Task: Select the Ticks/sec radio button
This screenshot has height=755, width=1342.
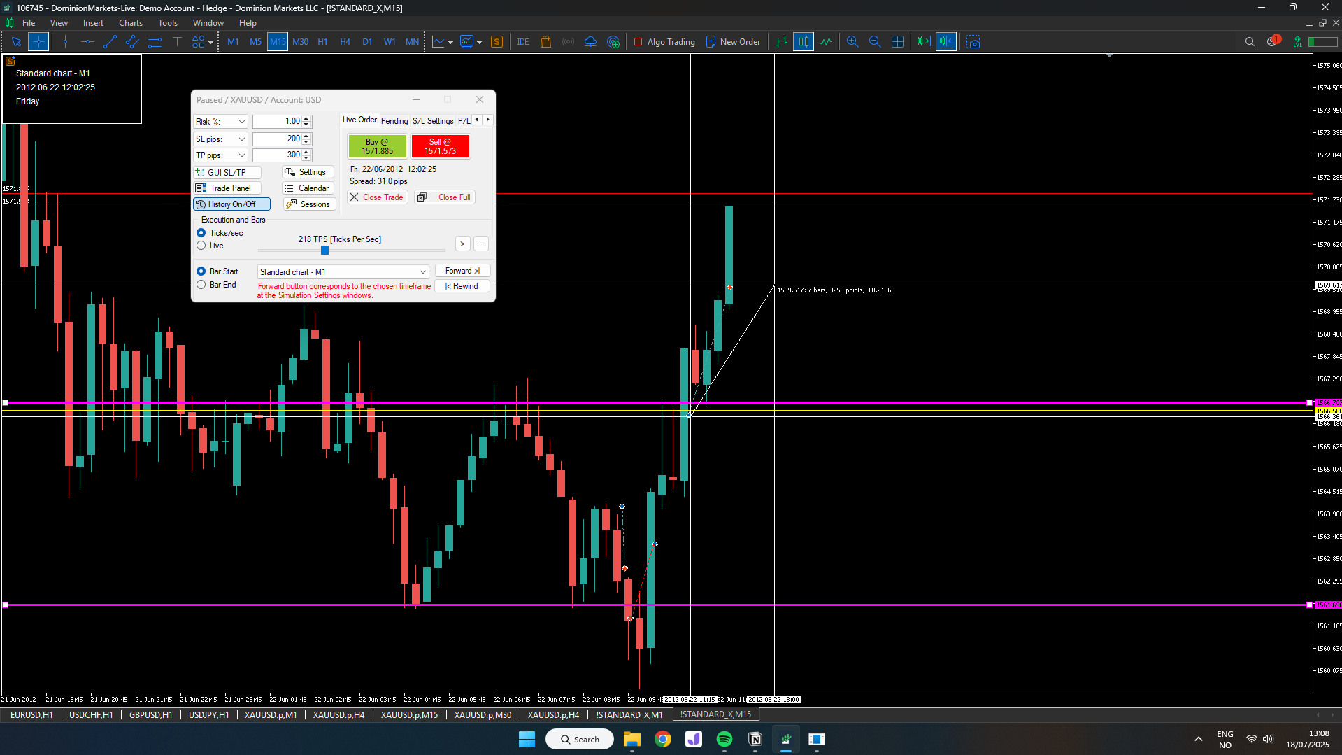Action: [x=201, y=233]
